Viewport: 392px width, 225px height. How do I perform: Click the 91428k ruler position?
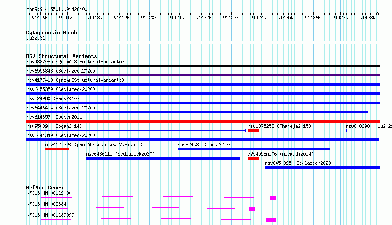367,18
